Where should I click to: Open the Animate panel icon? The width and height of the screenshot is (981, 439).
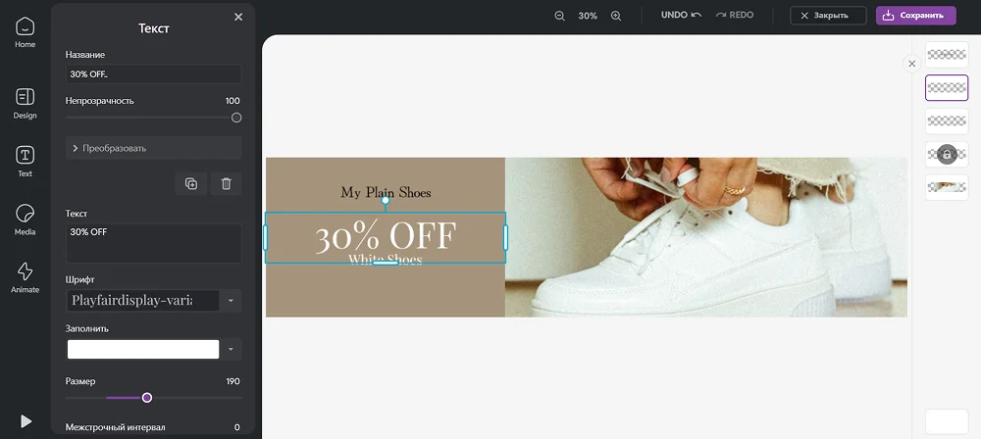(x=26, y=277)
